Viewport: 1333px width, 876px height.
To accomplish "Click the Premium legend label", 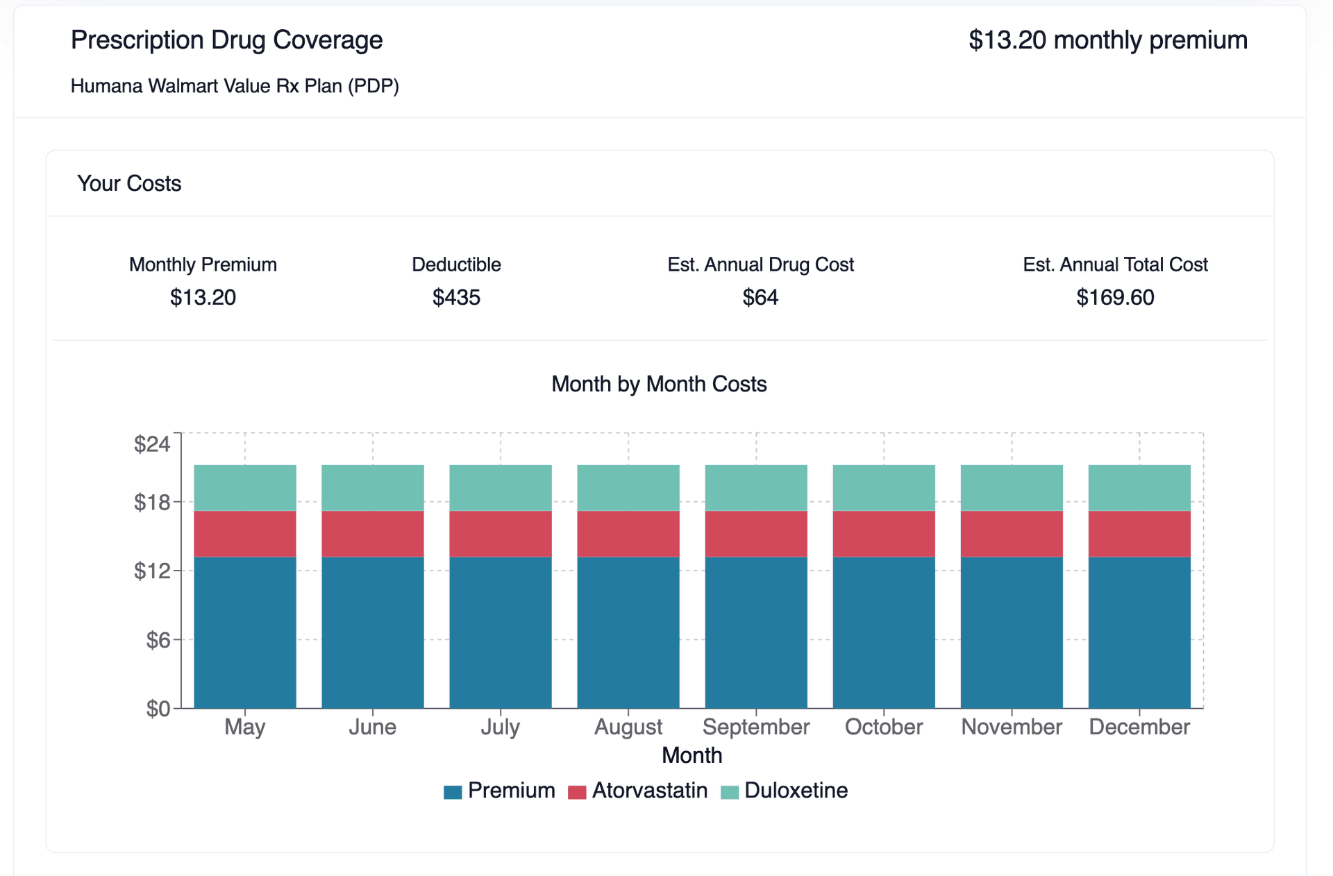I will coord(511,791).
